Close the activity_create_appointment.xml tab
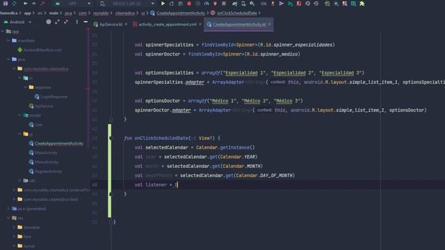445x250 pixels. (x=200, y=24)
